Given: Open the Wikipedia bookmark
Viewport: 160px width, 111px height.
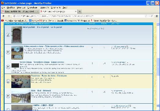Looking at the screenshot, I should coord(84,21).
